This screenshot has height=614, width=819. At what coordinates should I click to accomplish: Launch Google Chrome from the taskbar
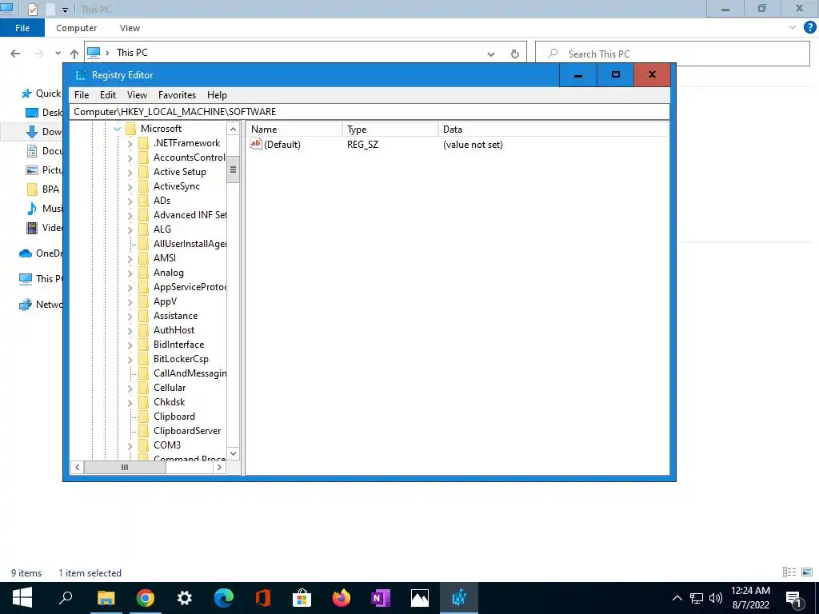pos(146,598)
